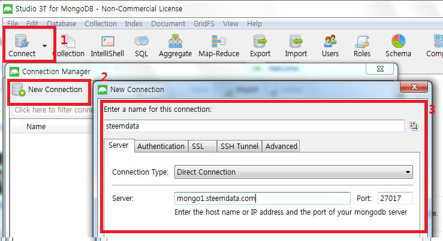Click the connection color picker icon
Image resolution: width=443 pixels, height=241 pixels.
[414, 126]
